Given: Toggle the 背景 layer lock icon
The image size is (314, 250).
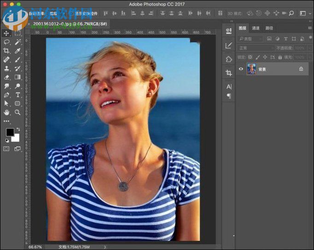Looking at the screenshot, I should (301, 69).
